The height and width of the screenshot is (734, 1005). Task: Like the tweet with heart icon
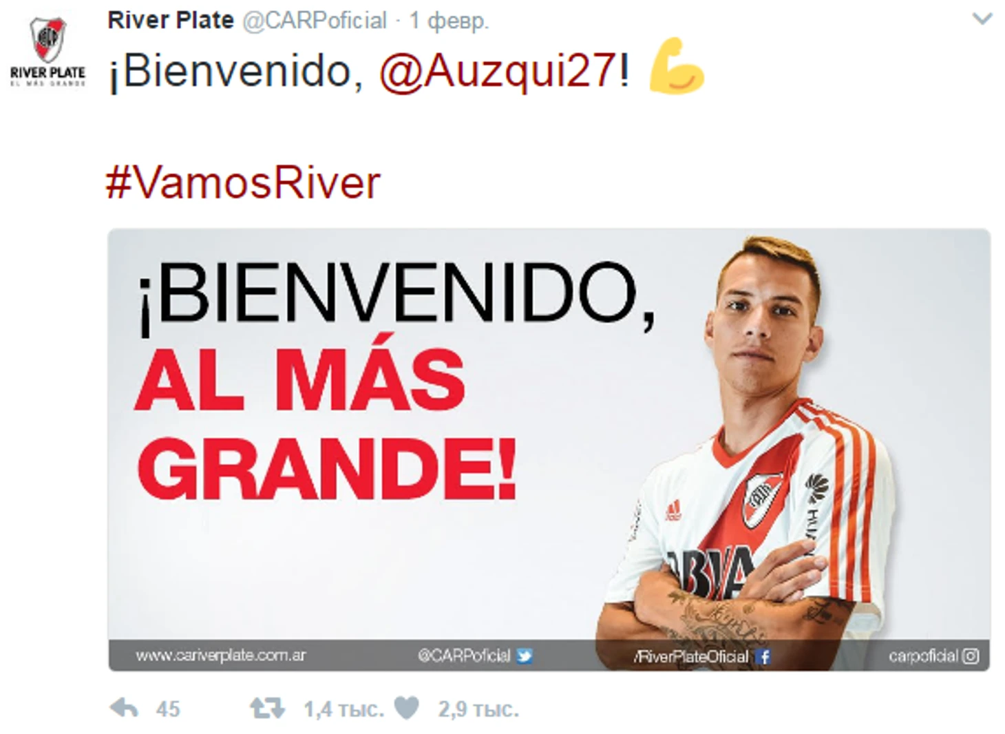[407, 708]
